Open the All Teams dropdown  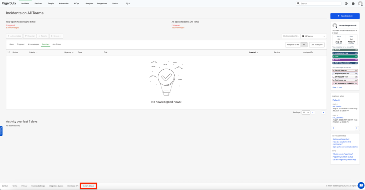click(x=313, y=36)
